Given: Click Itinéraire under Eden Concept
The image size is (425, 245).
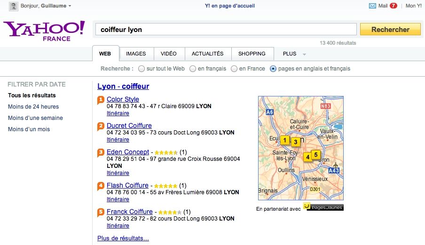Looking at the screenshot, I should 118,173.
